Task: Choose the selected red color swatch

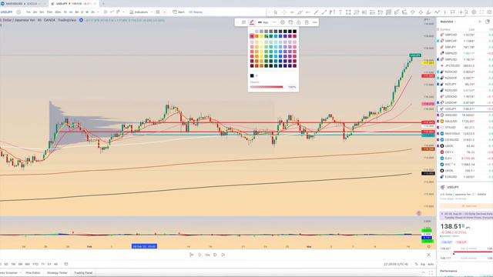Action: (252, 36)
